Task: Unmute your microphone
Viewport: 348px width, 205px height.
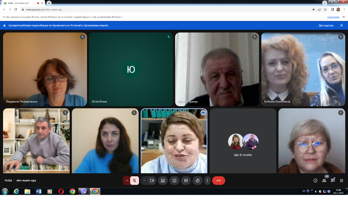Action: [x=135, y=181]
